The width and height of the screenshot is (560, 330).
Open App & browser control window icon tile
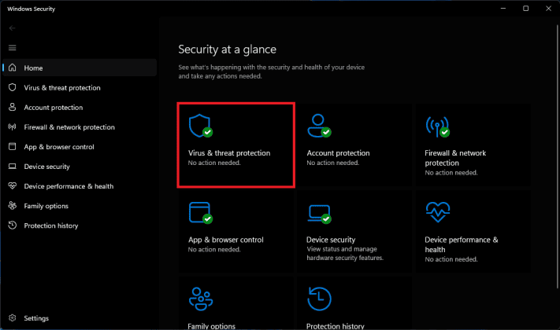pyautogui.click(x=199, y=213)
